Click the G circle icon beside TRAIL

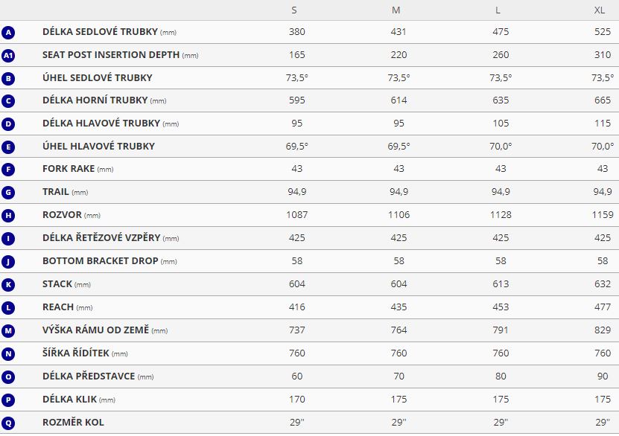pyautogui.click(x=8, y=193)
